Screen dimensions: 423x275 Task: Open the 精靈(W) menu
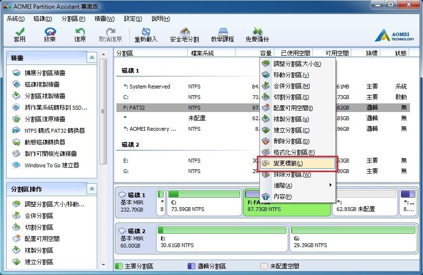(105, 19)
